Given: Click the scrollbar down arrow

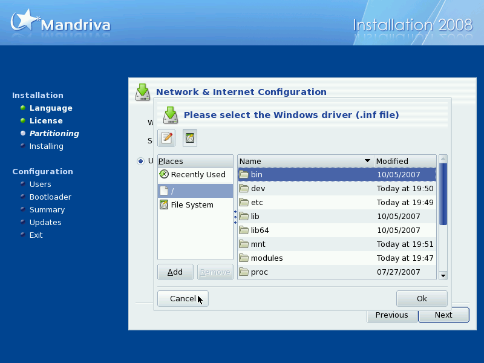Looking at the screenshot, I should 443,276.
